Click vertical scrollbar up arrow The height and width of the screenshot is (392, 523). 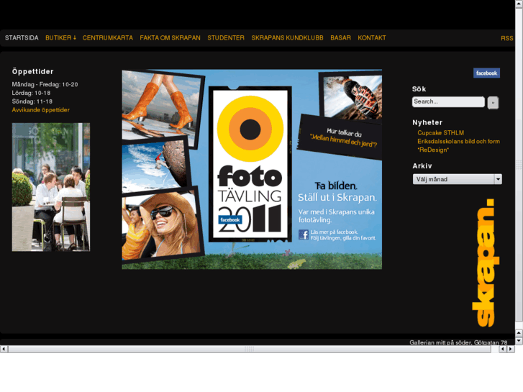point(519,4)
